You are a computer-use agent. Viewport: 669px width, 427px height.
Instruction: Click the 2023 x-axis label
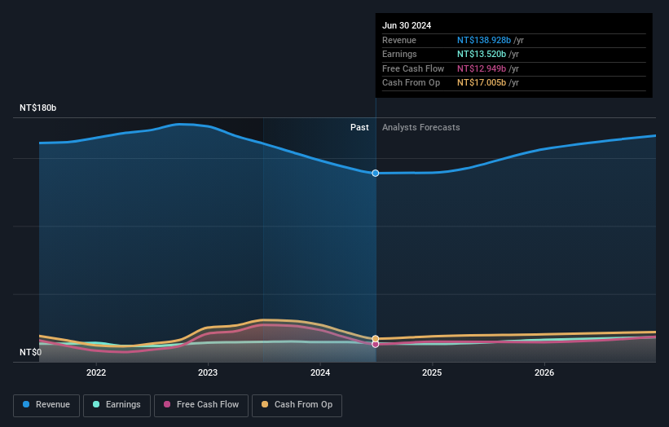click(x=208, y=372)
